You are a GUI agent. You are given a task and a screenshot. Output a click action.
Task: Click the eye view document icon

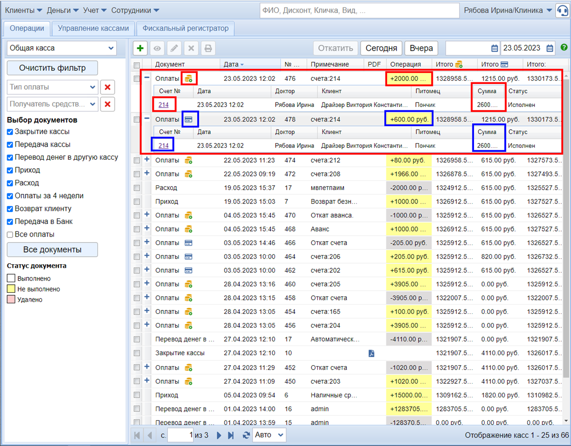tap(157, 49)
